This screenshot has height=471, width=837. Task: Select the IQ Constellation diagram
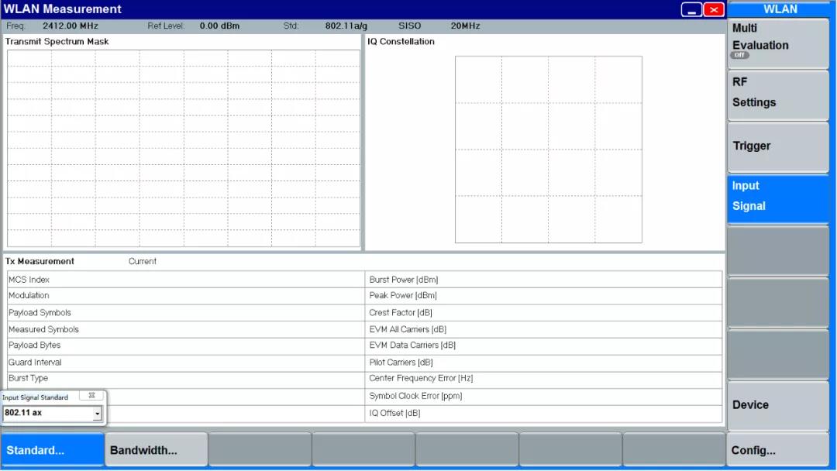(548, 149)
